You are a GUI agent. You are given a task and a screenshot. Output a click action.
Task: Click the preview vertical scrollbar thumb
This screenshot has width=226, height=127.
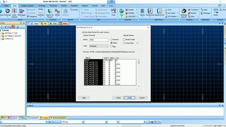tap(139, 62)
